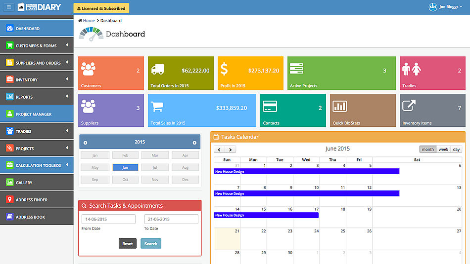
Task: Go to next year in mini calendar
Action: click(x=194, y=143)
